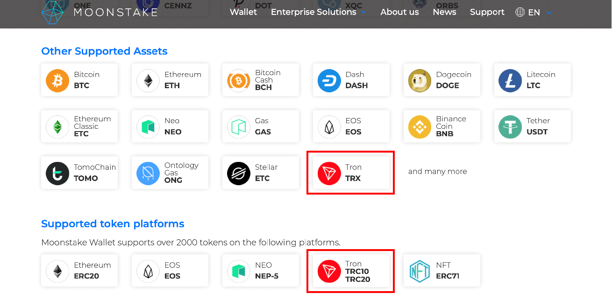Viewport: 612px width, 307px height.
Task: Click the Dash blue logo icon
Action: tap(329, 80)
